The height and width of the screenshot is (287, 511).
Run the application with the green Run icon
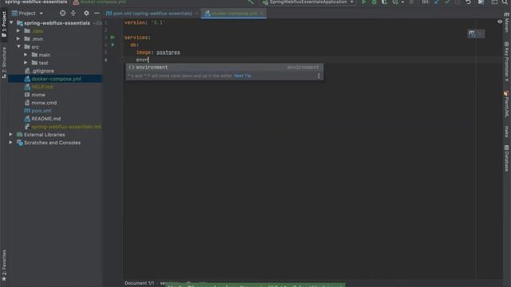click(x=364, y=2)
